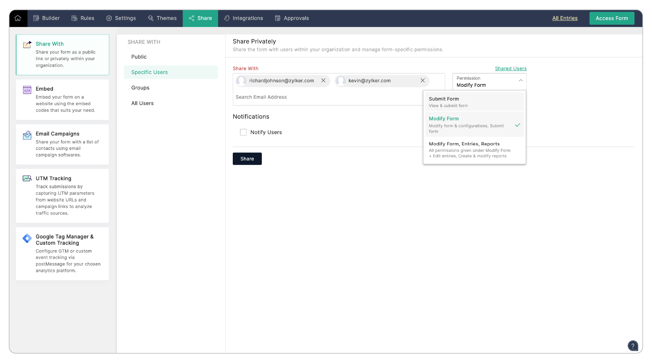Select Submit Form permission option
Image resolution: width=652 pixels, height=363 pixels.
[x=443, y=99]
